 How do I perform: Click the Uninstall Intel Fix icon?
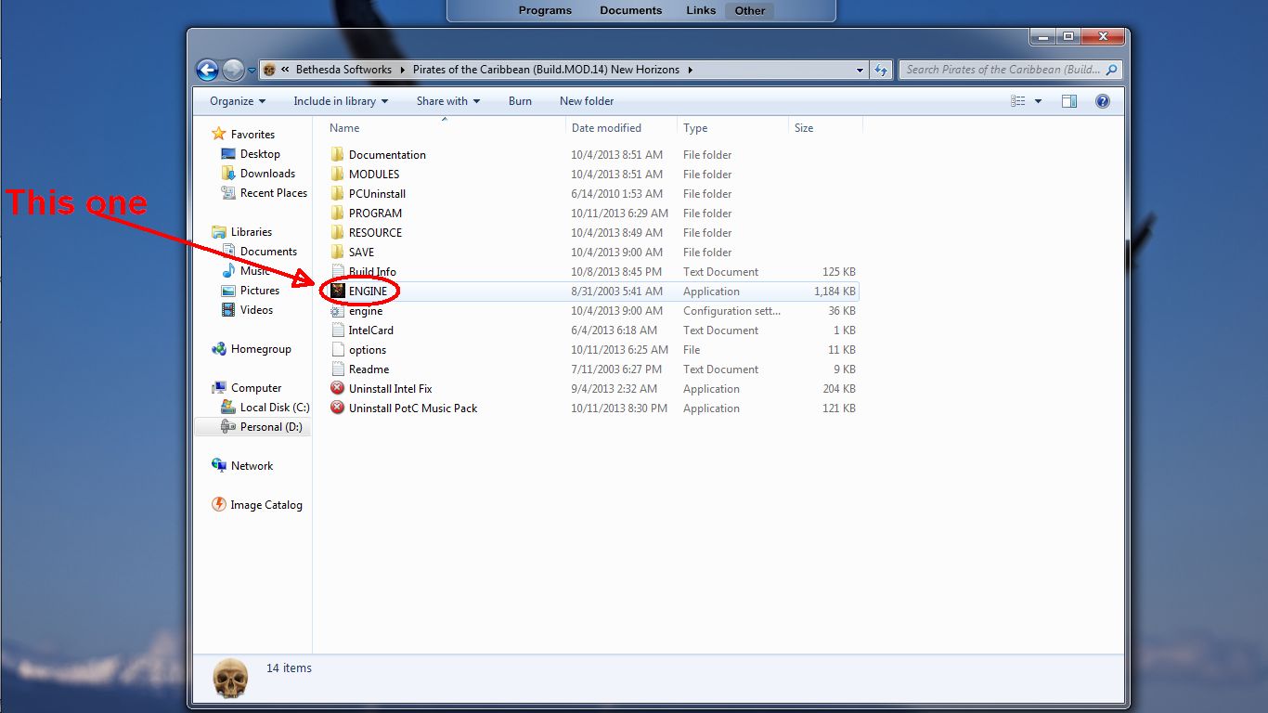pos(338,388)
